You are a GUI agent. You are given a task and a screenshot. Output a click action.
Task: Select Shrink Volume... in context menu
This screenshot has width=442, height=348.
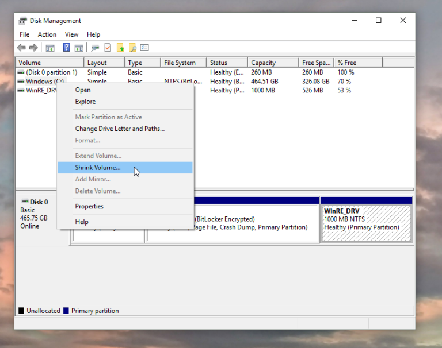pyautogui.click(x=125, y=168)
